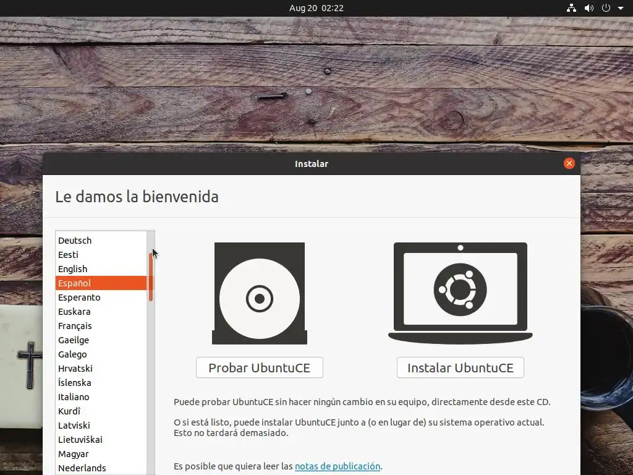The height and width of the screenshot is (475, 633).
Task: Click the laptop Ubuntu icon above Instalar UbuntuCE
Action: [460, 293]
